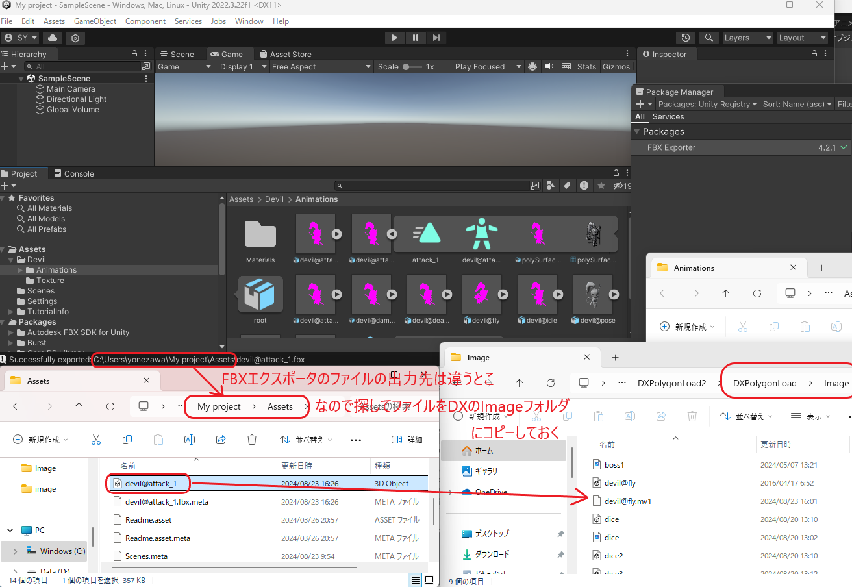This screenshot has height=587, width=852.
Task: Click the search by type icon in Project
Action: click(551, 186)
